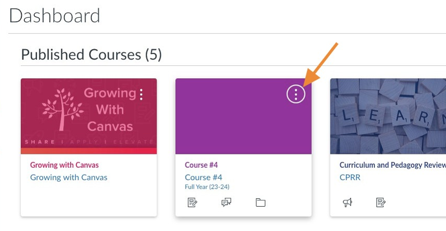The height and width of the screenshot is (231, 446).
Task: Click the Published Courses (5) heading
Action: tap(91, 54)
